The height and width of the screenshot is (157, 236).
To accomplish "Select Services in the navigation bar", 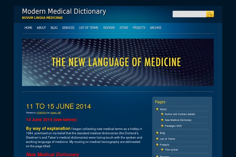I will tap(68, 28).
